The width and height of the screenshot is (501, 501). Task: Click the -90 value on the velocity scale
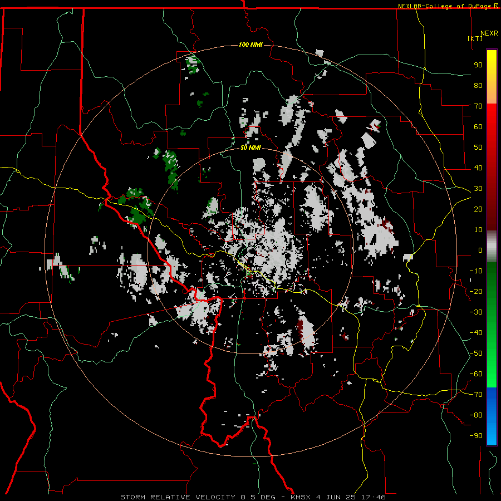(476, 436)
